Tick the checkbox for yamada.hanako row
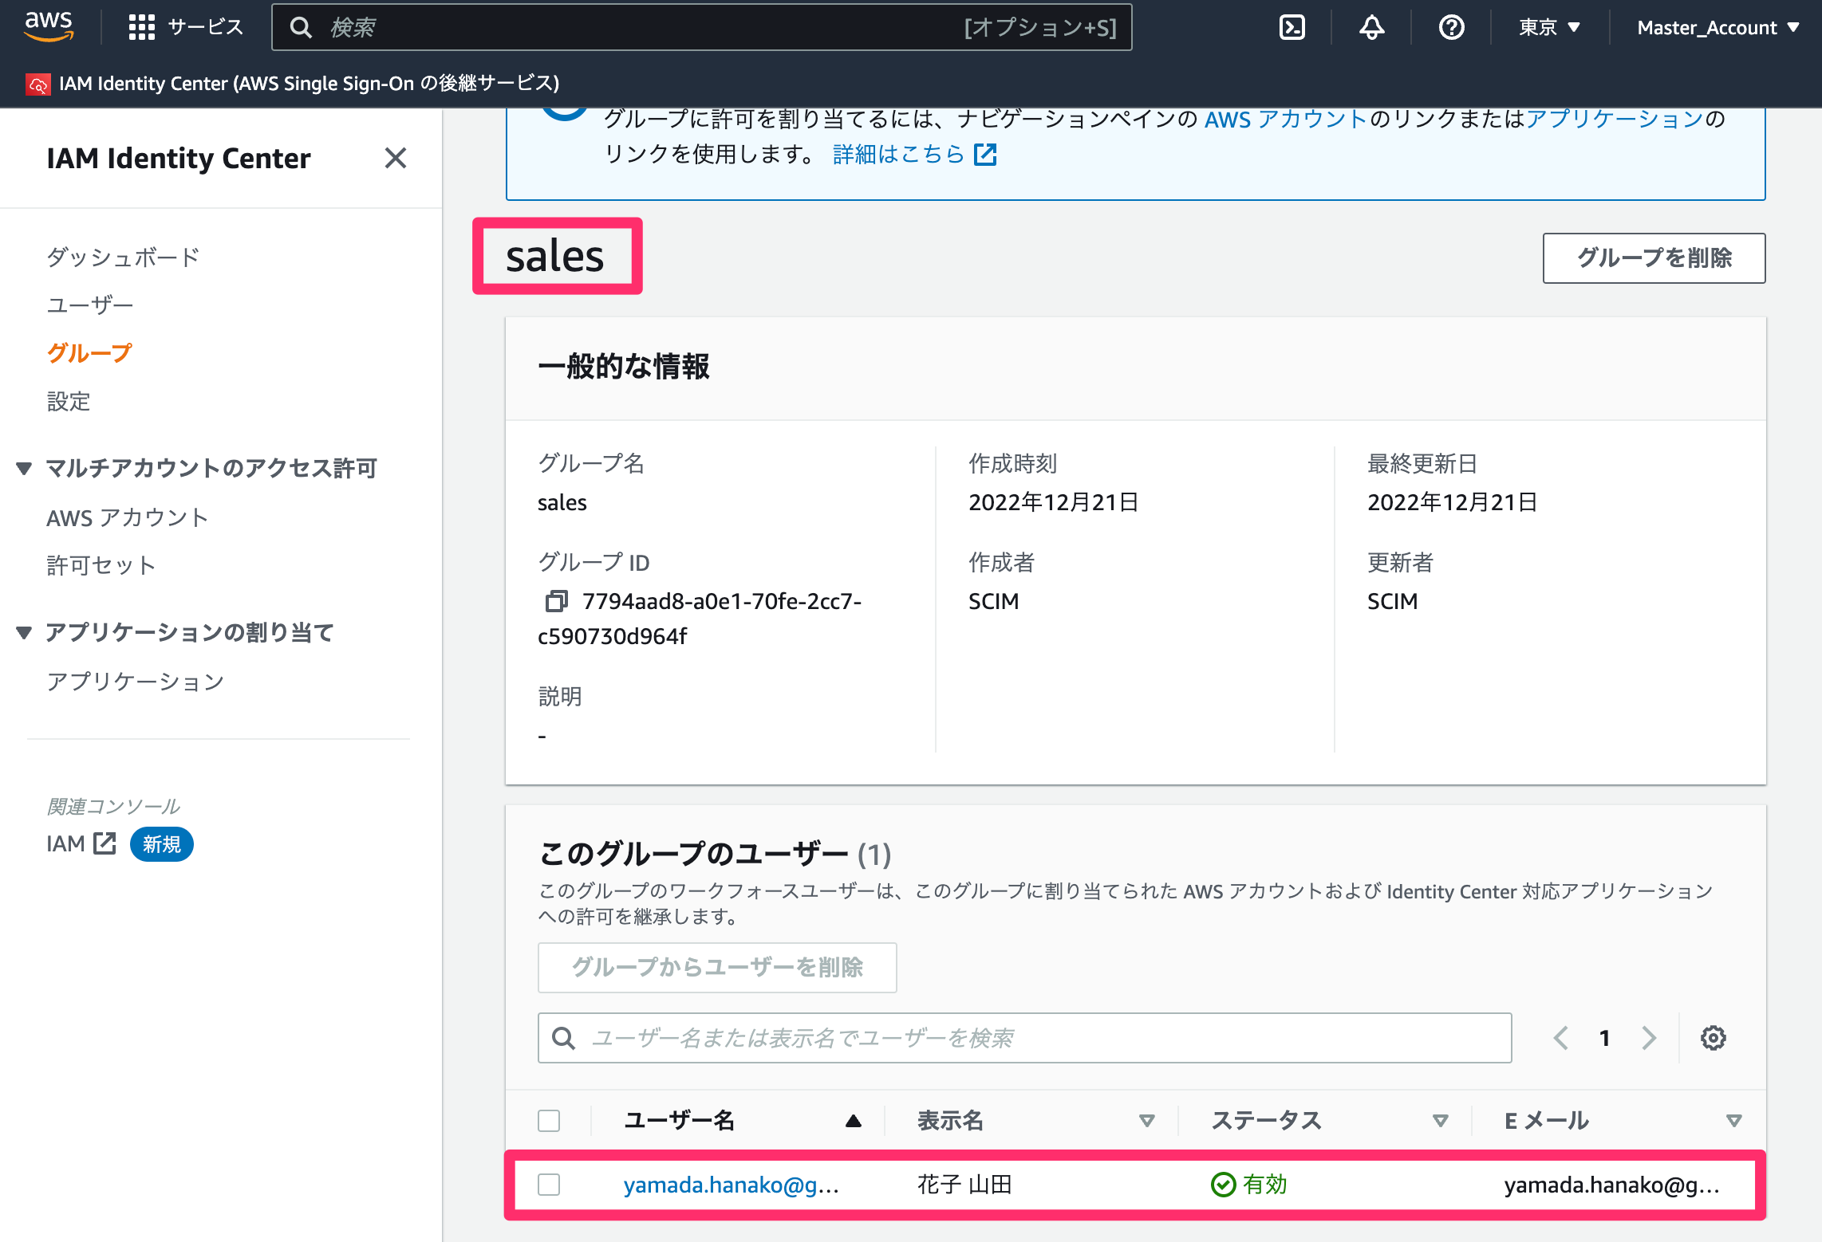The width and height of the screenshot is (1822, 1242). (549, 1185)
